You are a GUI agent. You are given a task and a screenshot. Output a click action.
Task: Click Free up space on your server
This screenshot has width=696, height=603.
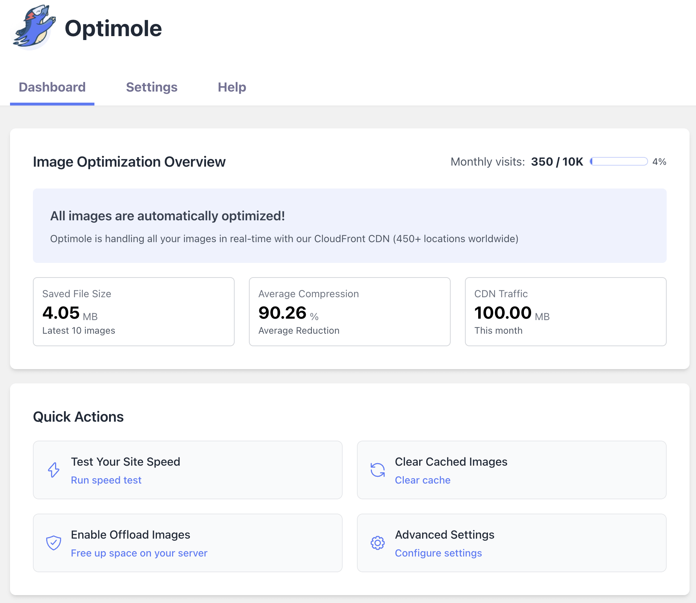click(139, 553)
